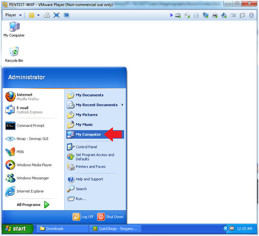259x236 pixels.
Task: Click the green start button
Action: pos(17,229)
